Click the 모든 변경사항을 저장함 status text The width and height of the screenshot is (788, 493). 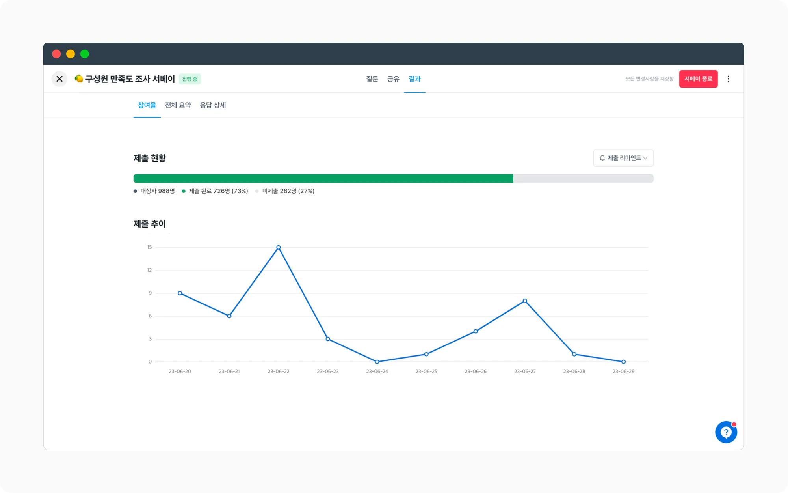649,79
